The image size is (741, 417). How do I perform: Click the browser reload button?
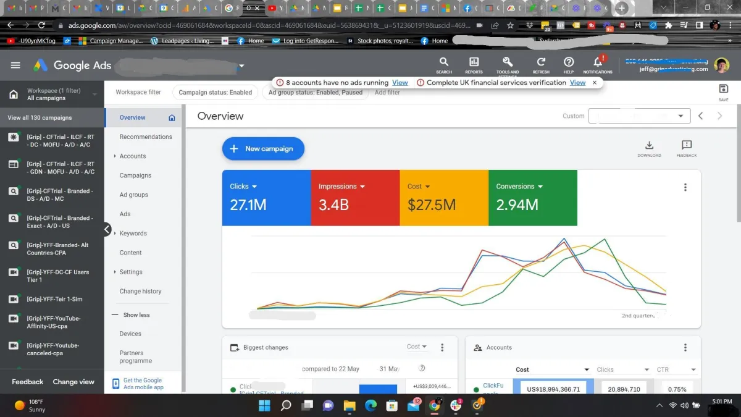pyautogui.click(x=41, y=25)
